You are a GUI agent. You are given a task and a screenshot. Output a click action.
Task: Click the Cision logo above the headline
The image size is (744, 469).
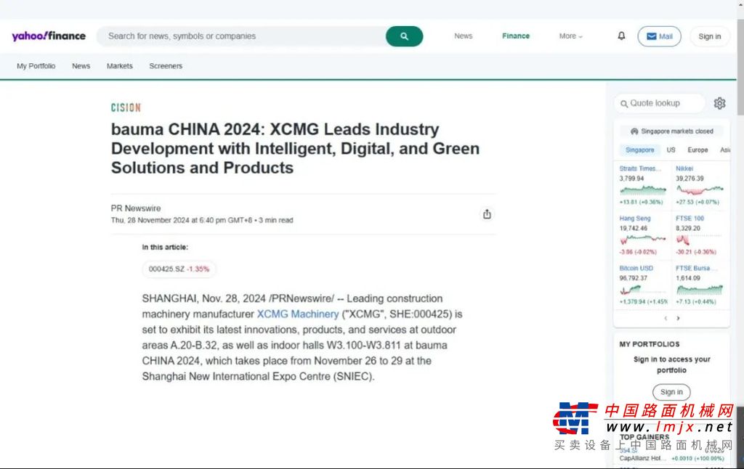(x=126, y=107)
